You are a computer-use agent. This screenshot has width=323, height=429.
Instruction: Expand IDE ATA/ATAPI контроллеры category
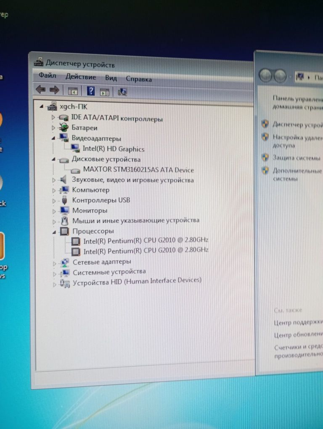[53, 117]
